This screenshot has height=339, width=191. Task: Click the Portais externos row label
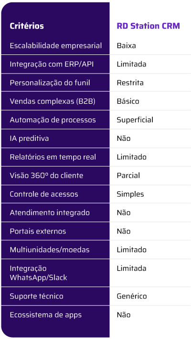[x=38, y=232]
